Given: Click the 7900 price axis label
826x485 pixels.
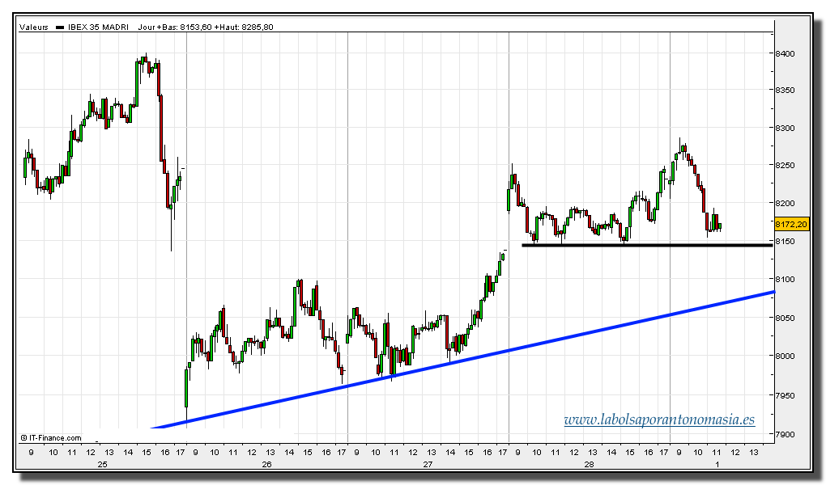Looking at the screenshot, I should (x=785, y=435).
